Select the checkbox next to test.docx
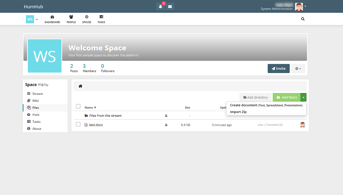Screen dimensions: 343x195 pos(78,124)
